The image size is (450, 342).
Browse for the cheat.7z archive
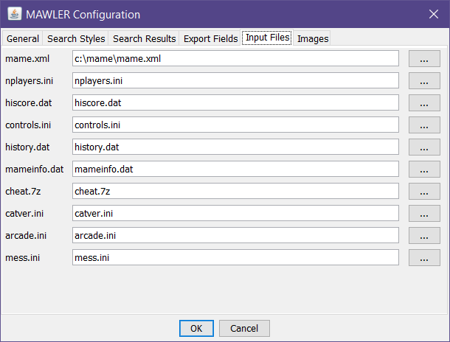[423, 192]
